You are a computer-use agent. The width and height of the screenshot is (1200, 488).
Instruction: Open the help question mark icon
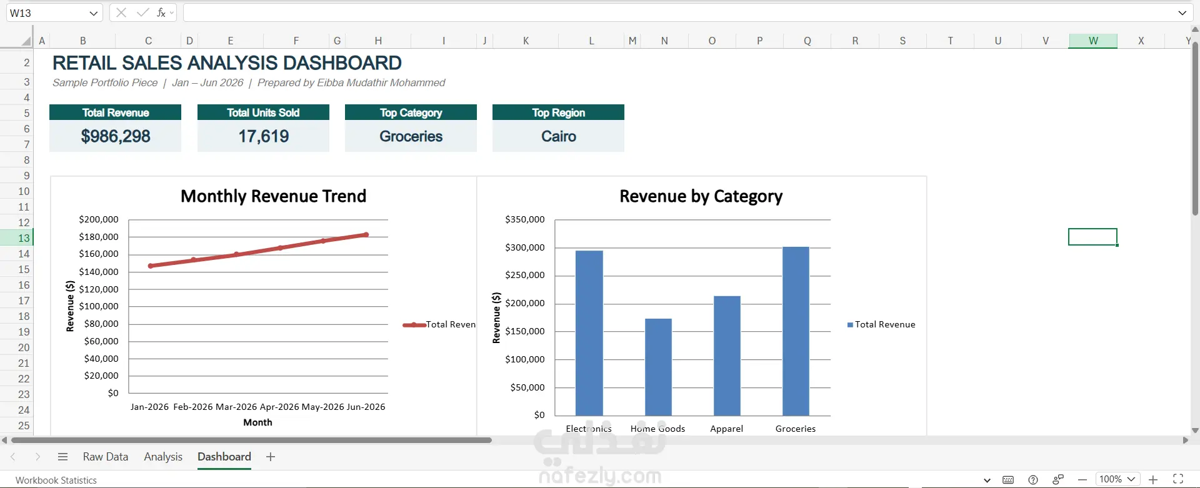[1033, 479]
